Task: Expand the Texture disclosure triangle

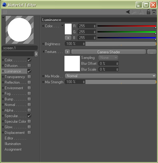Action: [x=44, y=52]
